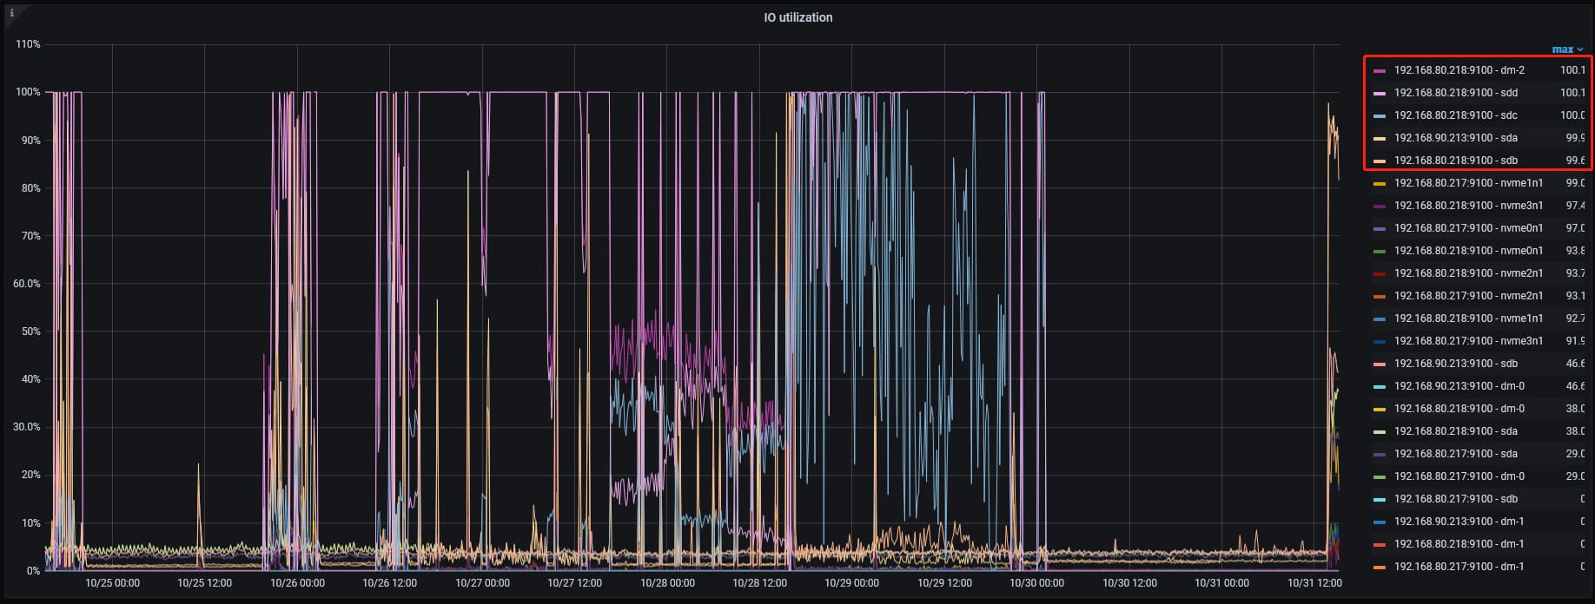Click max value 100.1 of dm-2 row
The image size is (1595, 604).
click(x=1572, y=70)
